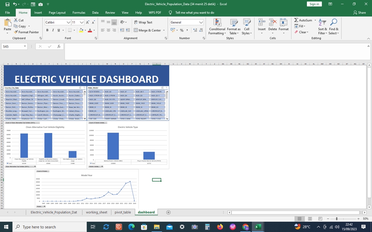Image resolution: width=372 pixels, height=232 pixels.
Task: Open Cell Styles gallery
Action: [247, 27]
